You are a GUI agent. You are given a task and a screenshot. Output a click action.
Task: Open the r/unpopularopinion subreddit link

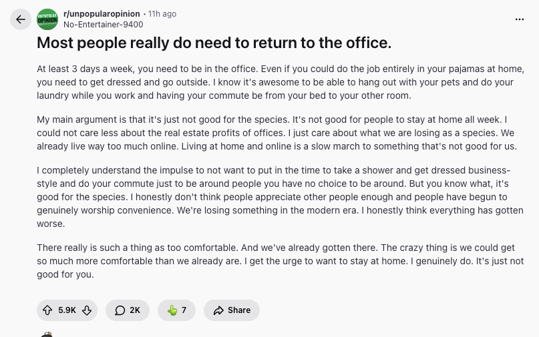102,13
